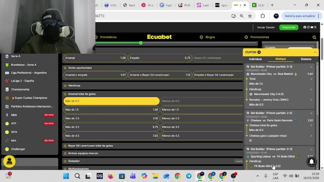The height and width of the screenshot is (182, 324).
Task: Favorite Ambos equipos marcan star
Action: (x=65, y=153)
